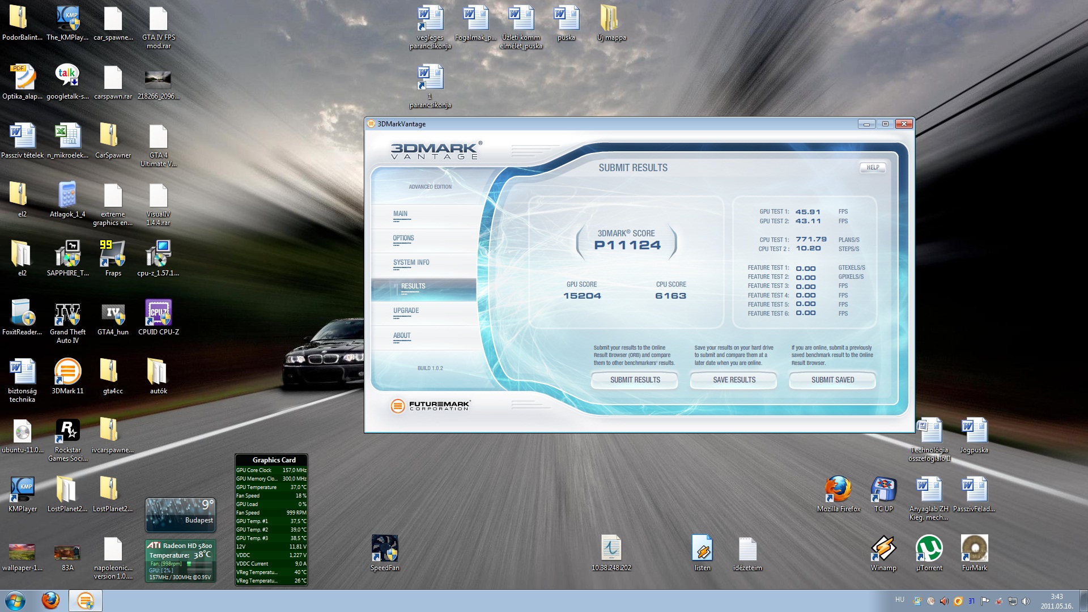
Task: Open the Grand Theft Auto IV shortcut
Action: (x=67, y=321)
